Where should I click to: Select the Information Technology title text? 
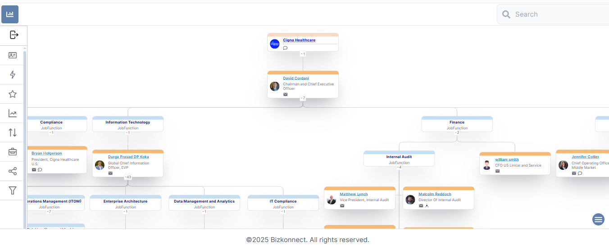[128, 122]
